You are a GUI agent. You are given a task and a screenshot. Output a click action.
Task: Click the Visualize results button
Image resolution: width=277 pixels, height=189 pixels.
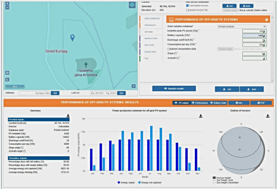[174, 89]
